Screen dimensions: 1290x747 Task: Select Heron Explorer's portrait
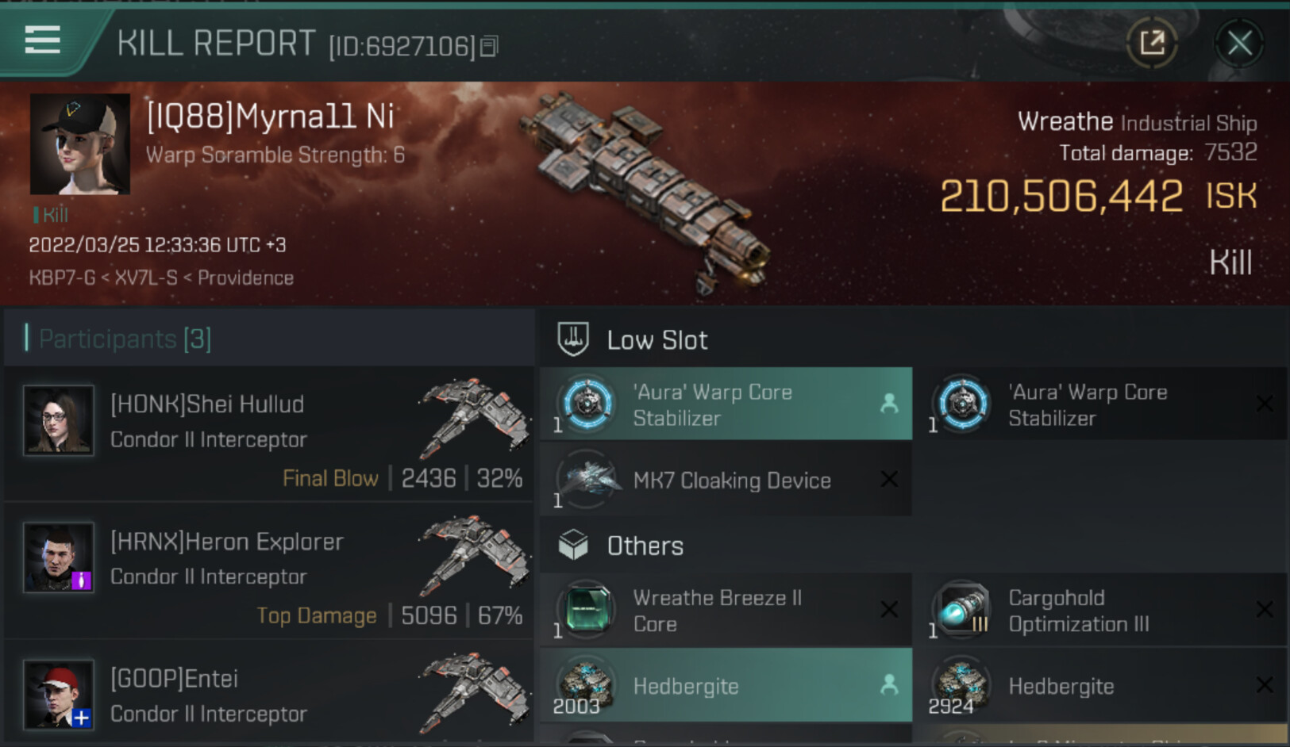(x=58, y=557)
